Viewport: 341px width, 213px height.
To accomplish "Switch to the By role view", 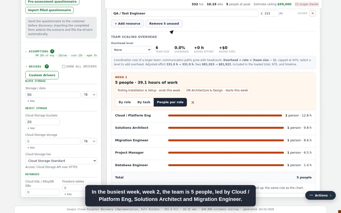I will [125, 102].
